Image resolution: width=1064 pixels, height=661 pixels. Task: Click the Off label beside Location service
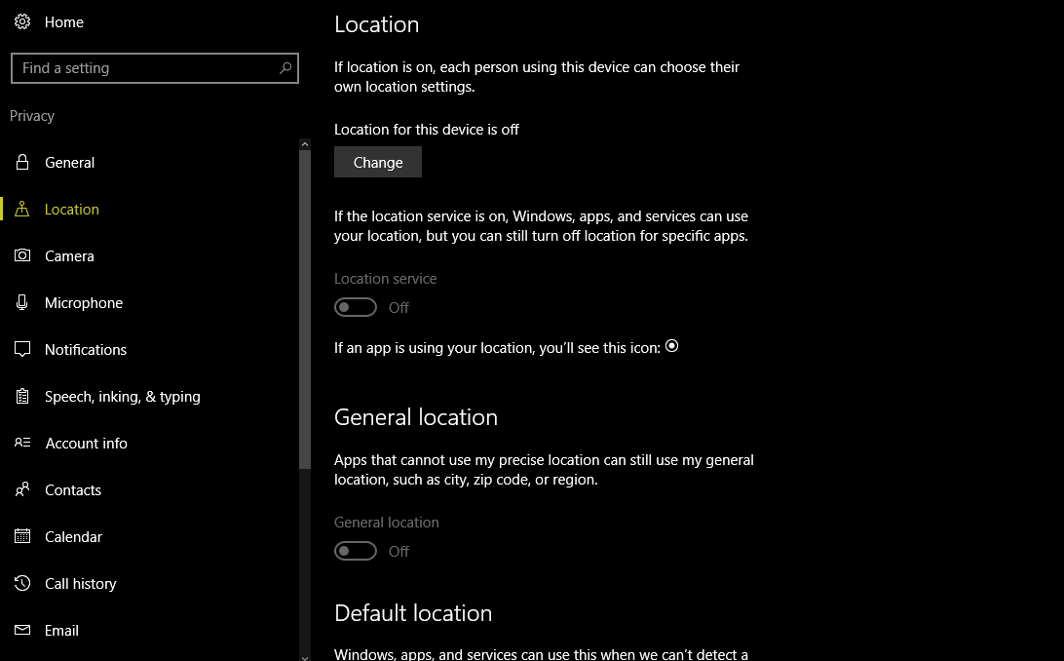click(399, 308)
